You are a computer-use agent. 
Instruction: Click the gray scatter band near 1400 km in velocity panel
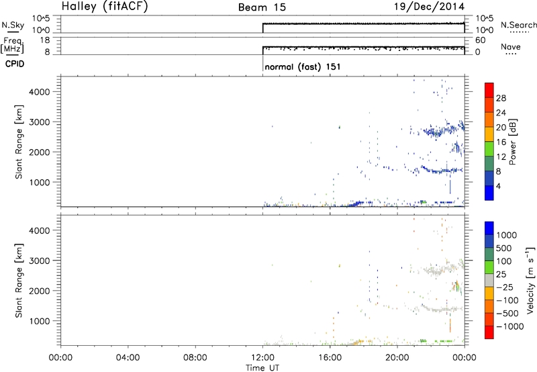coord(441,310)
